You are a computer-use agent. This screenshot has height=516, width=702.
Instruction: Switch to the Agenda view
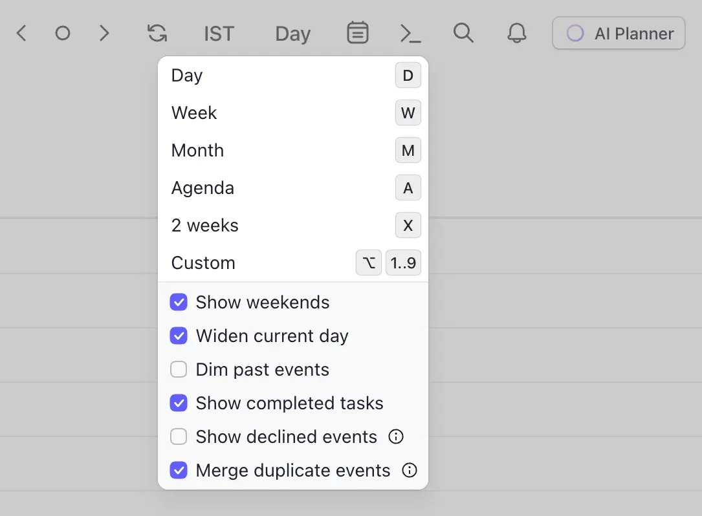[203, 188]
